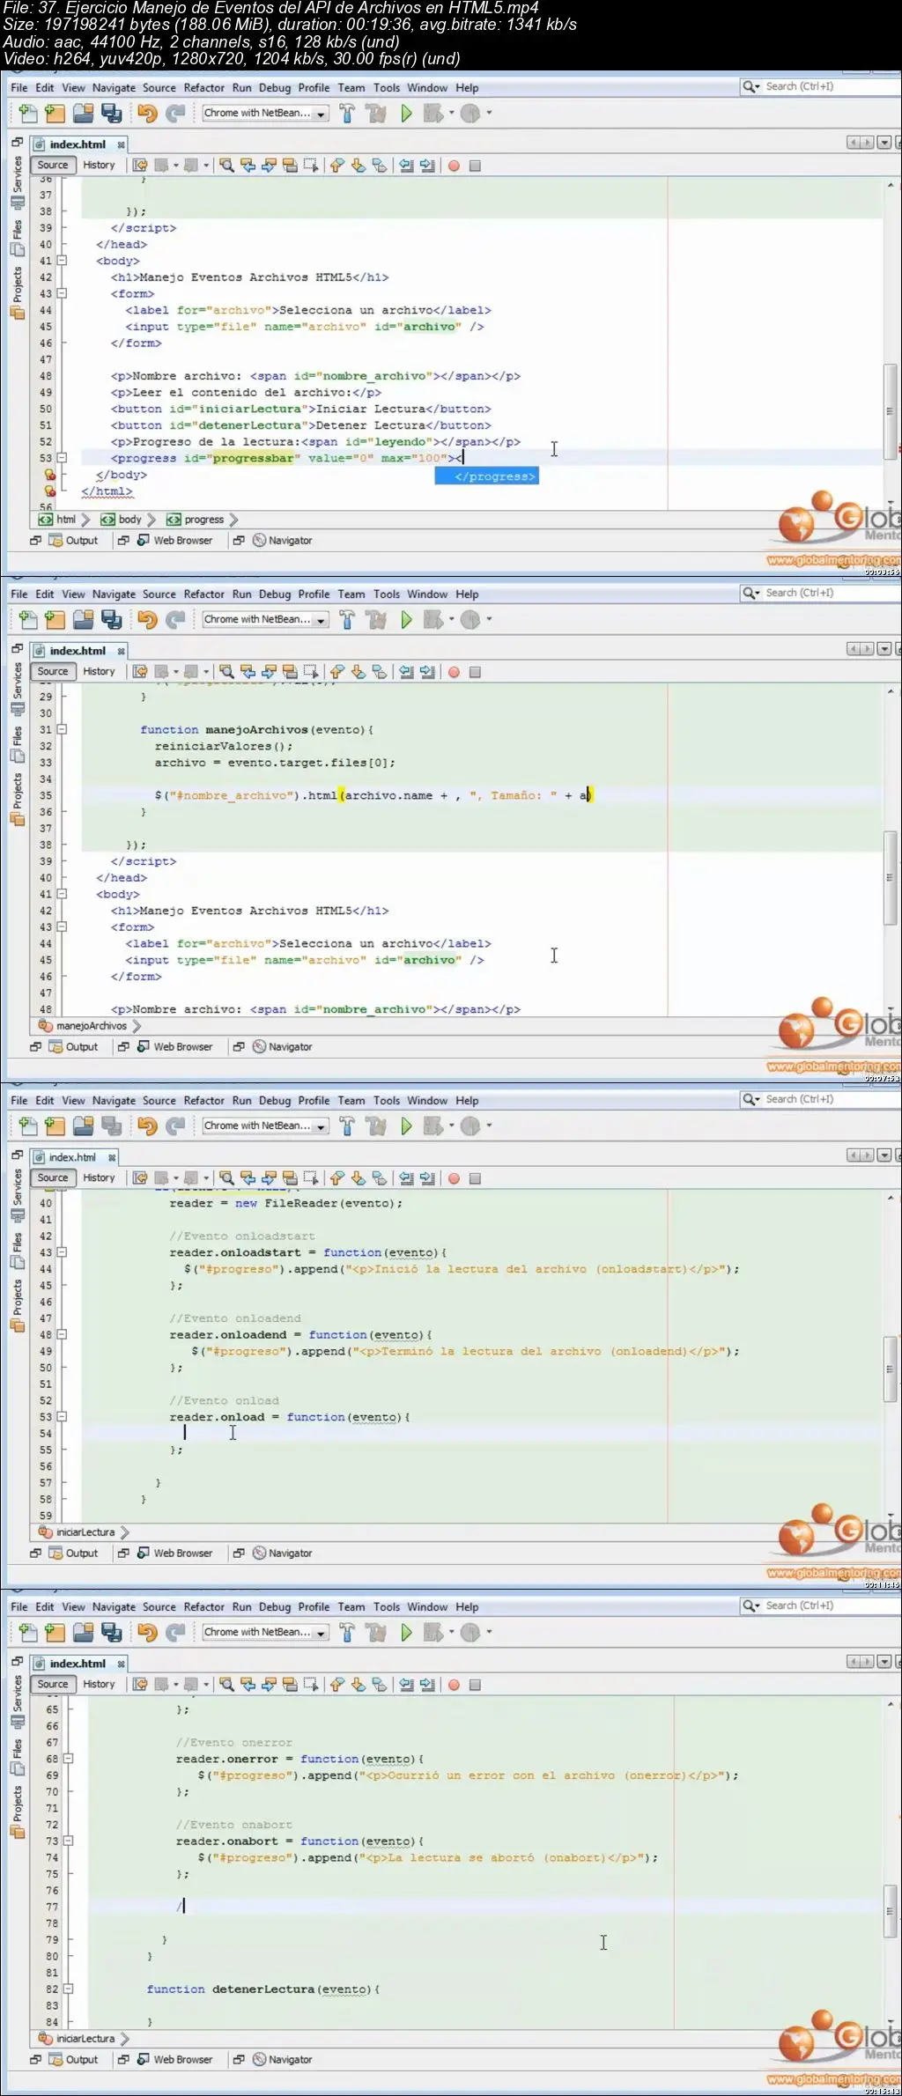Screen dimensions: 902x2096
Task: Click Undo arrow in third frame toolbar
Action: (147, 1126)
